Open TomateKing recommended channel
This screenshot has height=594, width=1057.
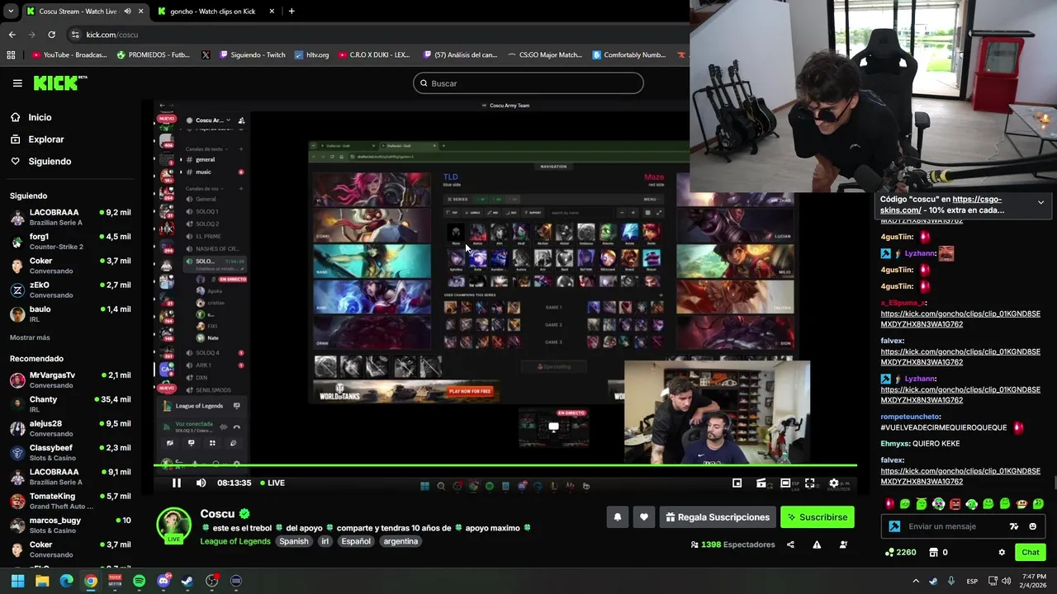coord(70,501)
